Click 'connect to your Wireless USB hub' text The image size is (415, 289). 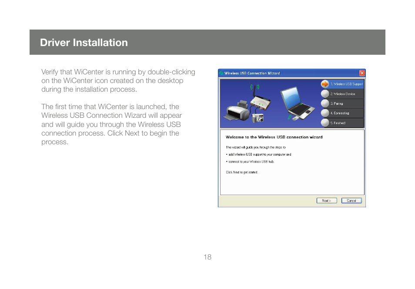coord(251,162)
